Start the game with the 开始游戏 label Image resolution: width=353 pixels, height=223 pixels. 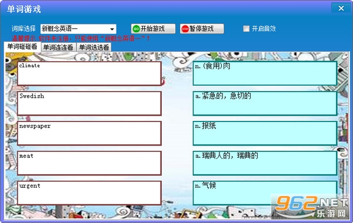pyautogui.click(x=152, y=29)
